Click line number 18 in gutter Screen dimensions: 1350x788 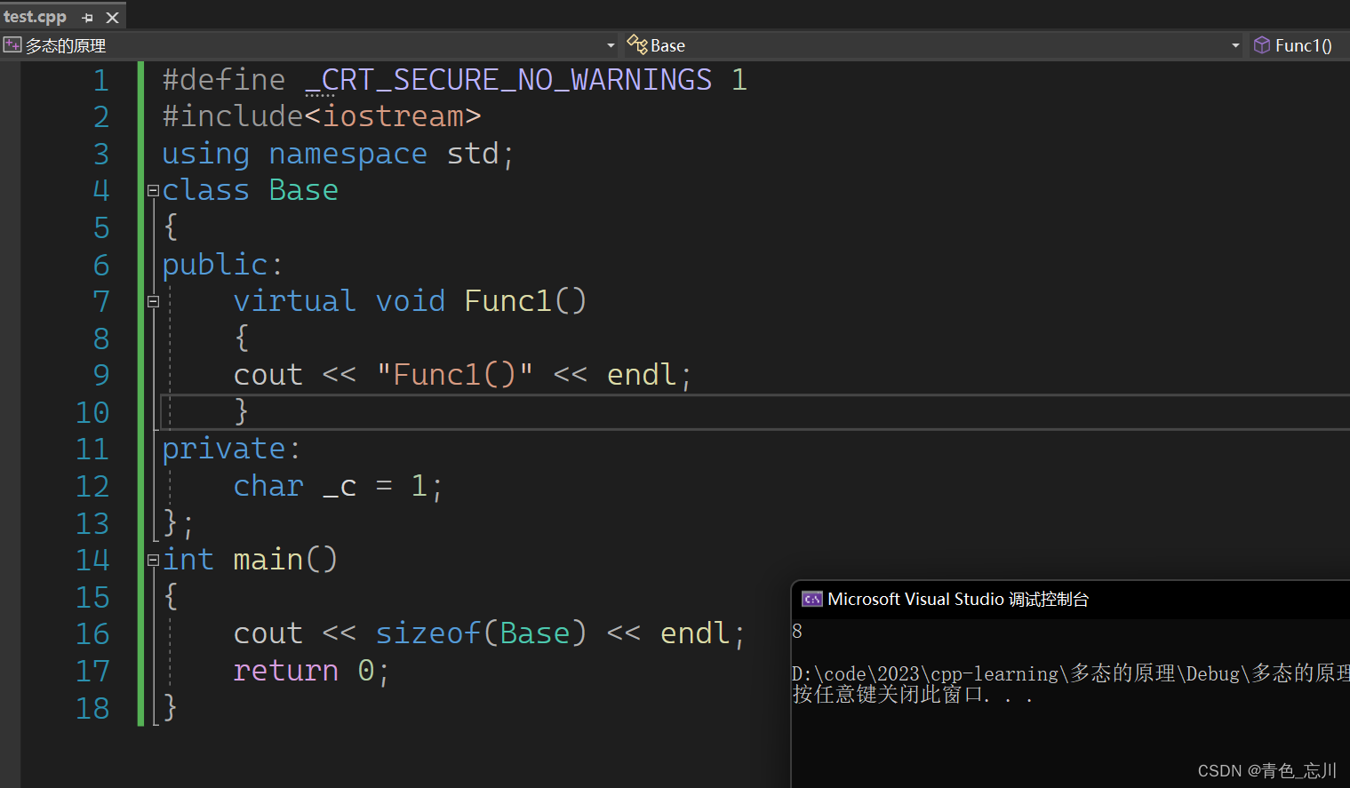coord(92,708)
